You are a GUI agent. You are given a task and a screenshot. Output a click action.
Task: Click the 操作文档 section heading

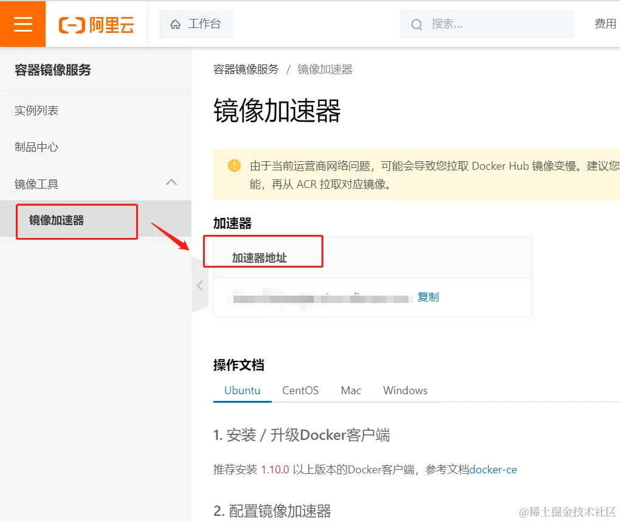coord(239,365)
